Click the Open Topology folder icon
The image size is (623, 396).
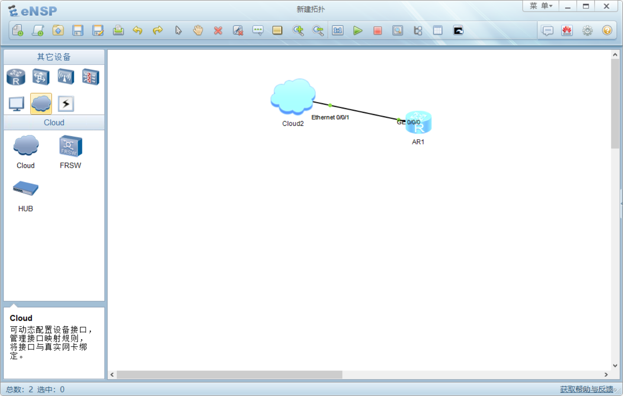[58, 30]
